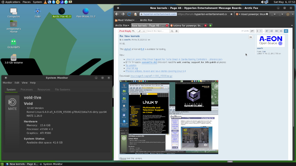Open amigaone's Home folder icon
Image resolution: width=296 pixels, height=166 pixels.
[x=14, y=27]
